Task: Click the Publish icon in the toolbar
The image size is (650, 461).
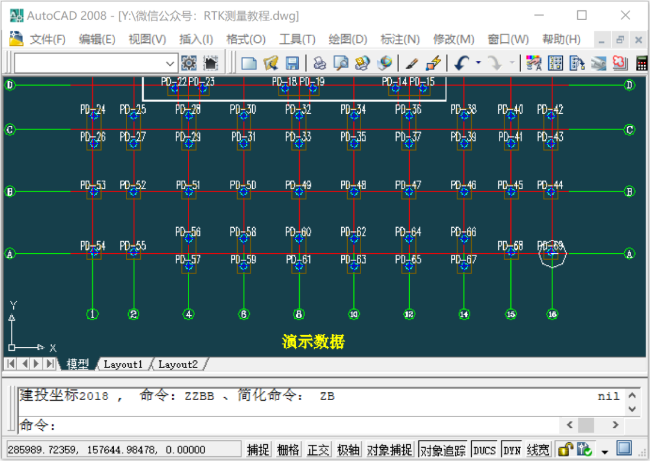Action: coord(364,63)
